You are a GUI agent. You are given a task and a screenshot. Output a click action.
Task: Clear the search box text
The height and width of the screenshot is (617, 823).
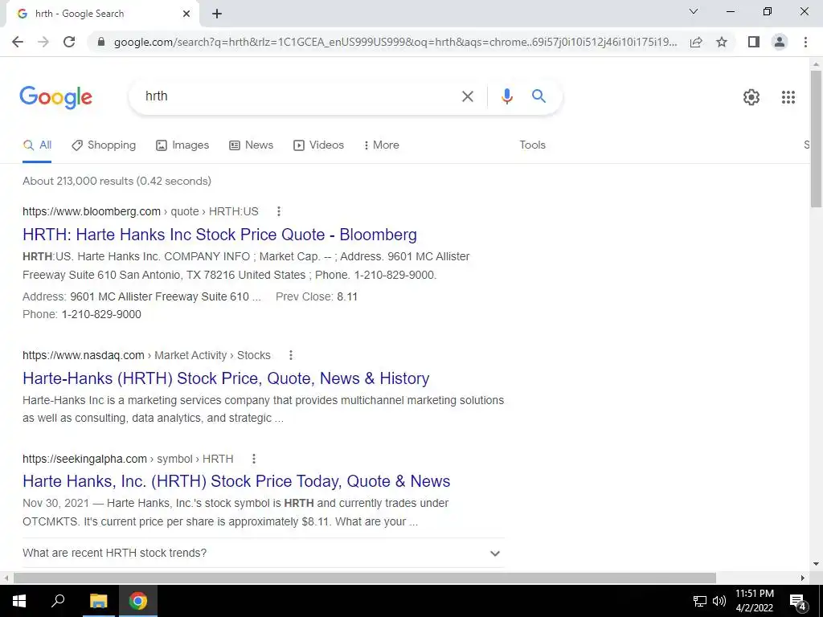[x=467, y=96]
